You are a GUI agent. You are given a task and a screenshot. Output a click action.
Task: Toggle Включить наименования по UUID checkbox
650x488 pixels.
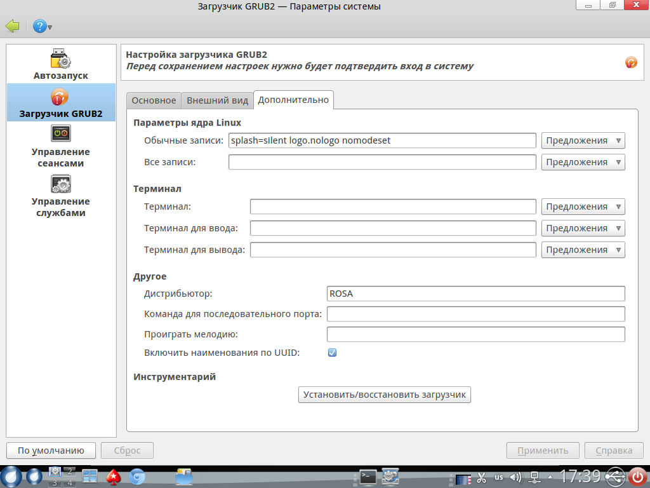[x=332, y=353]
